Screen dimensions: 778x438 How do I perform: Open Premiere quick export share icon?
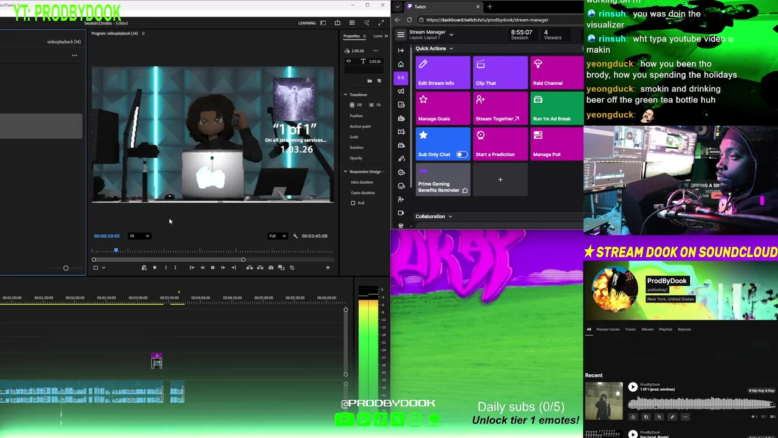pyautogui.click(x=337, y=23)
